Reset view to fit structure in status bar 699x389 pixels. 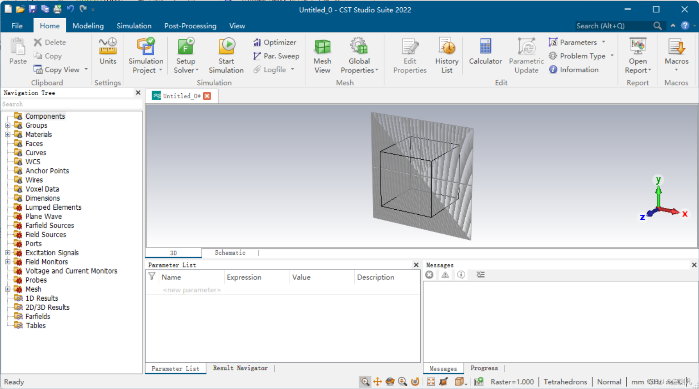(431, 382)
